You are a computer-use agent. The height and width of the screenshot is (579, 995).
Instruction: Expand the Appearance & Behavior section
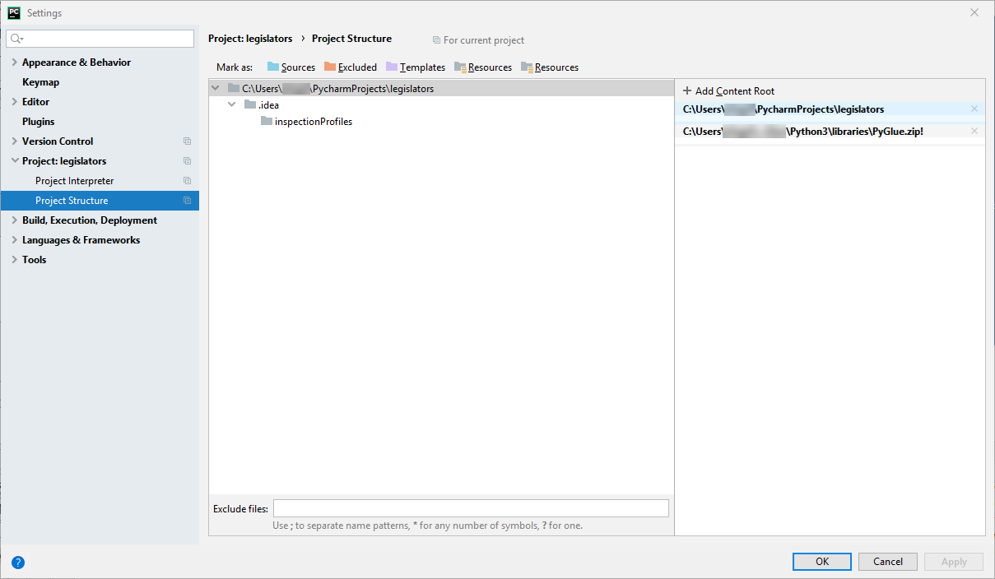(x=14, y=62)
